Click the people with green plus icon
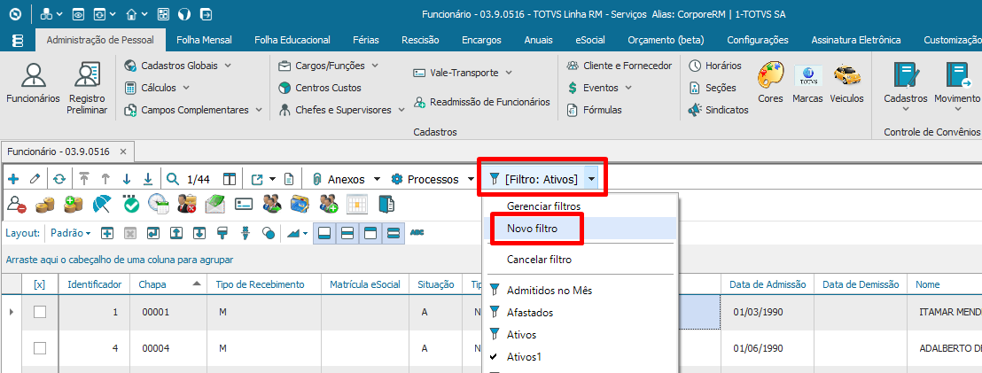 tap(329, 204)
